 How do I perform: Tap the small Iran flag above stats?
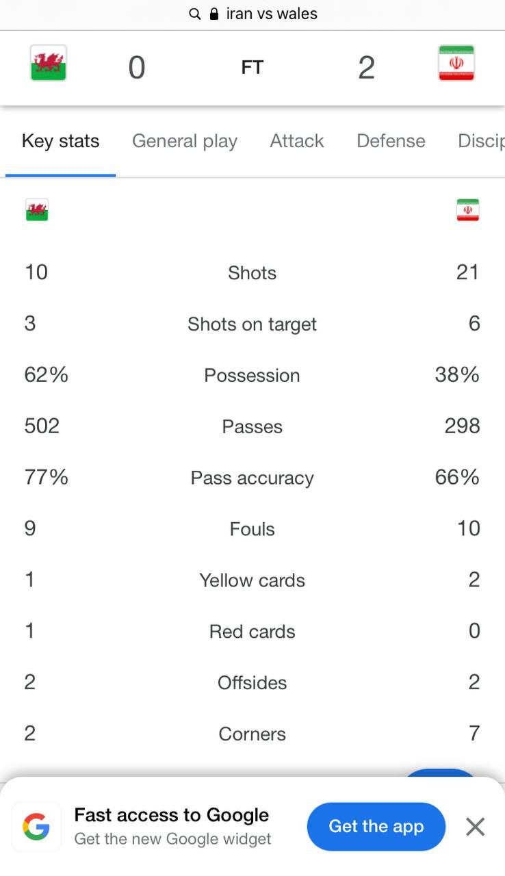pos(468,209)
